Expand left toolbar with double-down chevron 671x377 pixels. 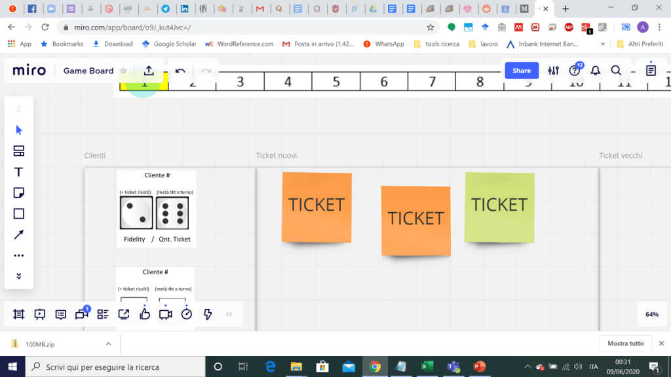pos(19,276)
